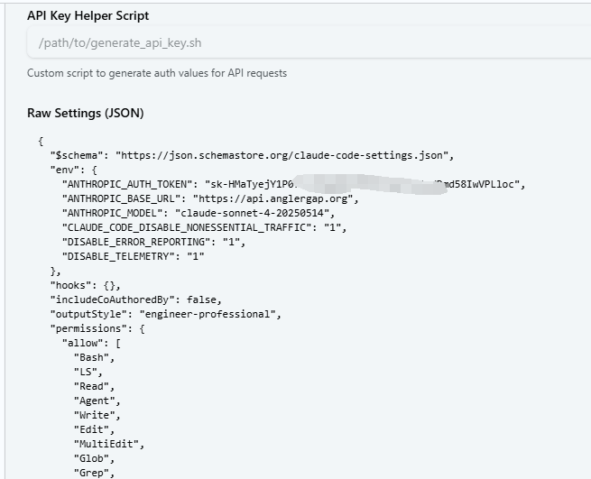
Task: Click the "Bash" permission entry
Action: click(x=90, y=357)
